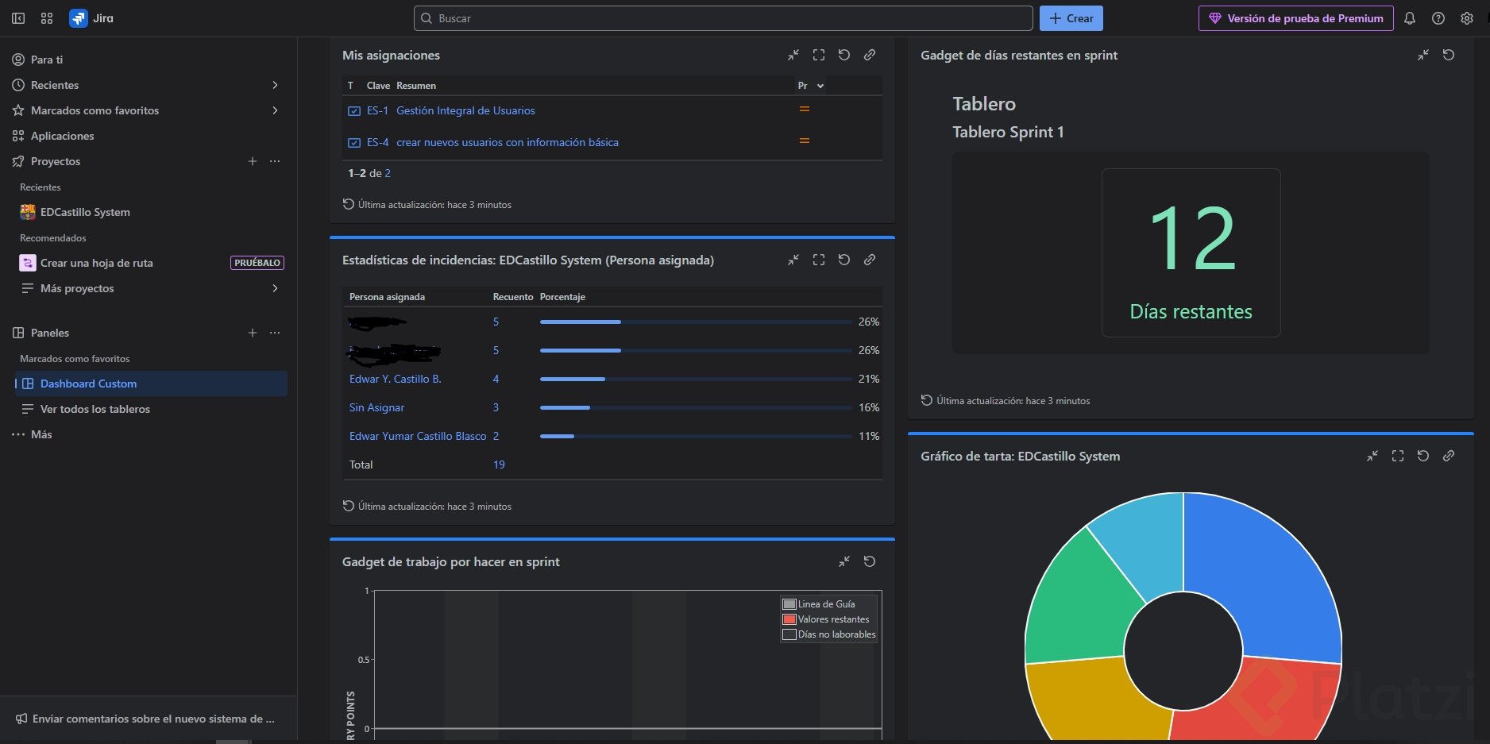Click the Valores restantes red legend swatch
Screen dimensions: 1490x744
coord(789,619)
